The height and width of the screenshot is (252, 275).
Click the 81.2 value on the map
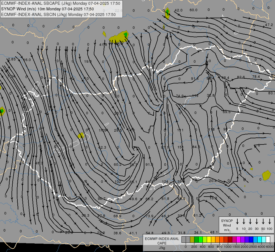(197, 215)
